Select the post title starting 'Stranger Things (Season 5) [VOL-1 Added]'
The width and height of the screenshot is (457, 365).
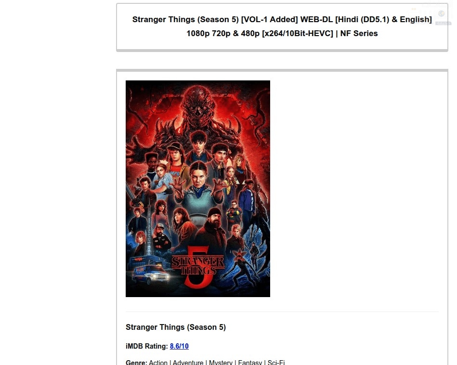point(282,26)
